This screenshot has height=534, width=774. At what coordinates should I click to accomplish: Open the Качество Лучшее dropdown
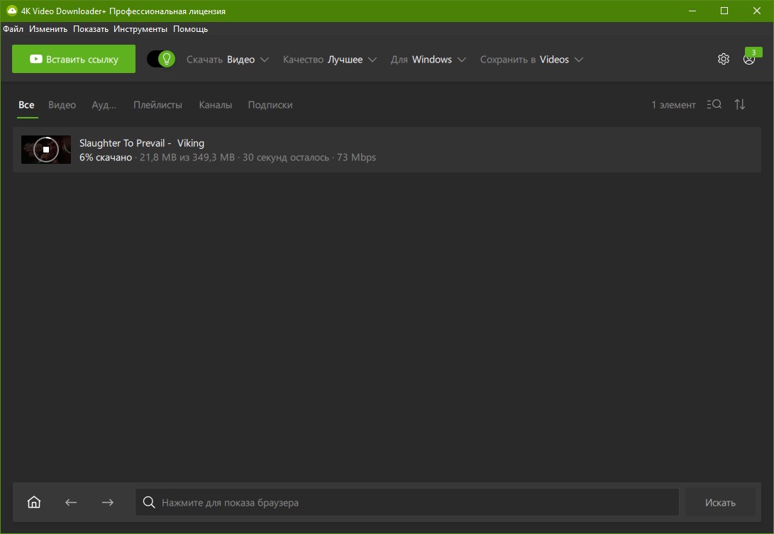tap(330, 60)
